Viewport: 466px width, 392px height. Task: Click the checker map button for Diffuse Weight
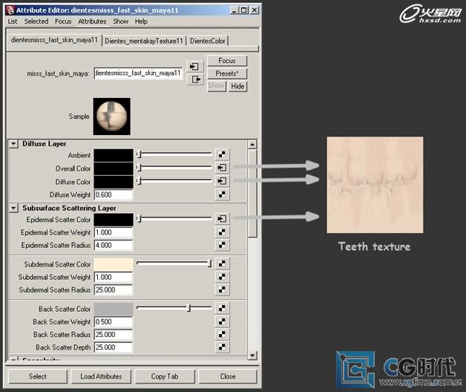click(x=221, y=195)
